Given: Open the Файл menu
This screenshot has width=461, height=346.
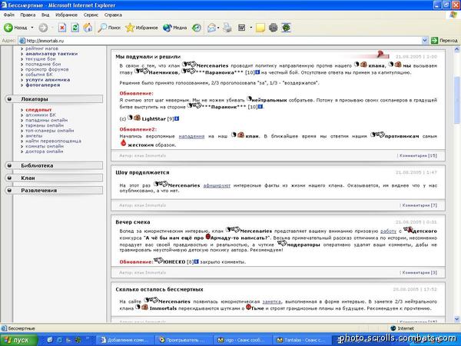Looking at the screenshot, I should pos(8,15).
